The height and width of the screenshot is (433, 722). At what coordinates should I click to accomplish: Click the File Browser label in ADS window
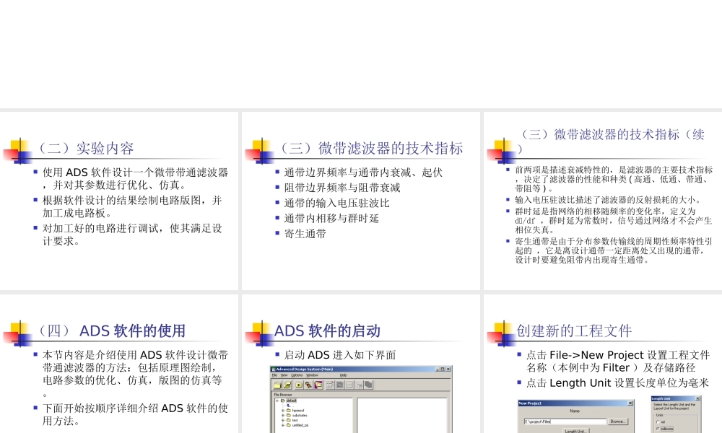pos(283,395)
